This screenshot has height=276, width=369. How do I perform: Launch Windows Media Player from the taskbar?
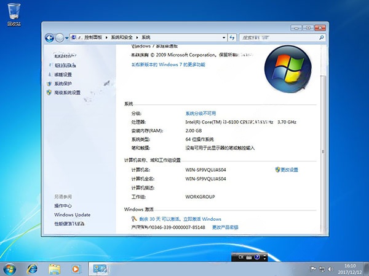coord(76,268)
